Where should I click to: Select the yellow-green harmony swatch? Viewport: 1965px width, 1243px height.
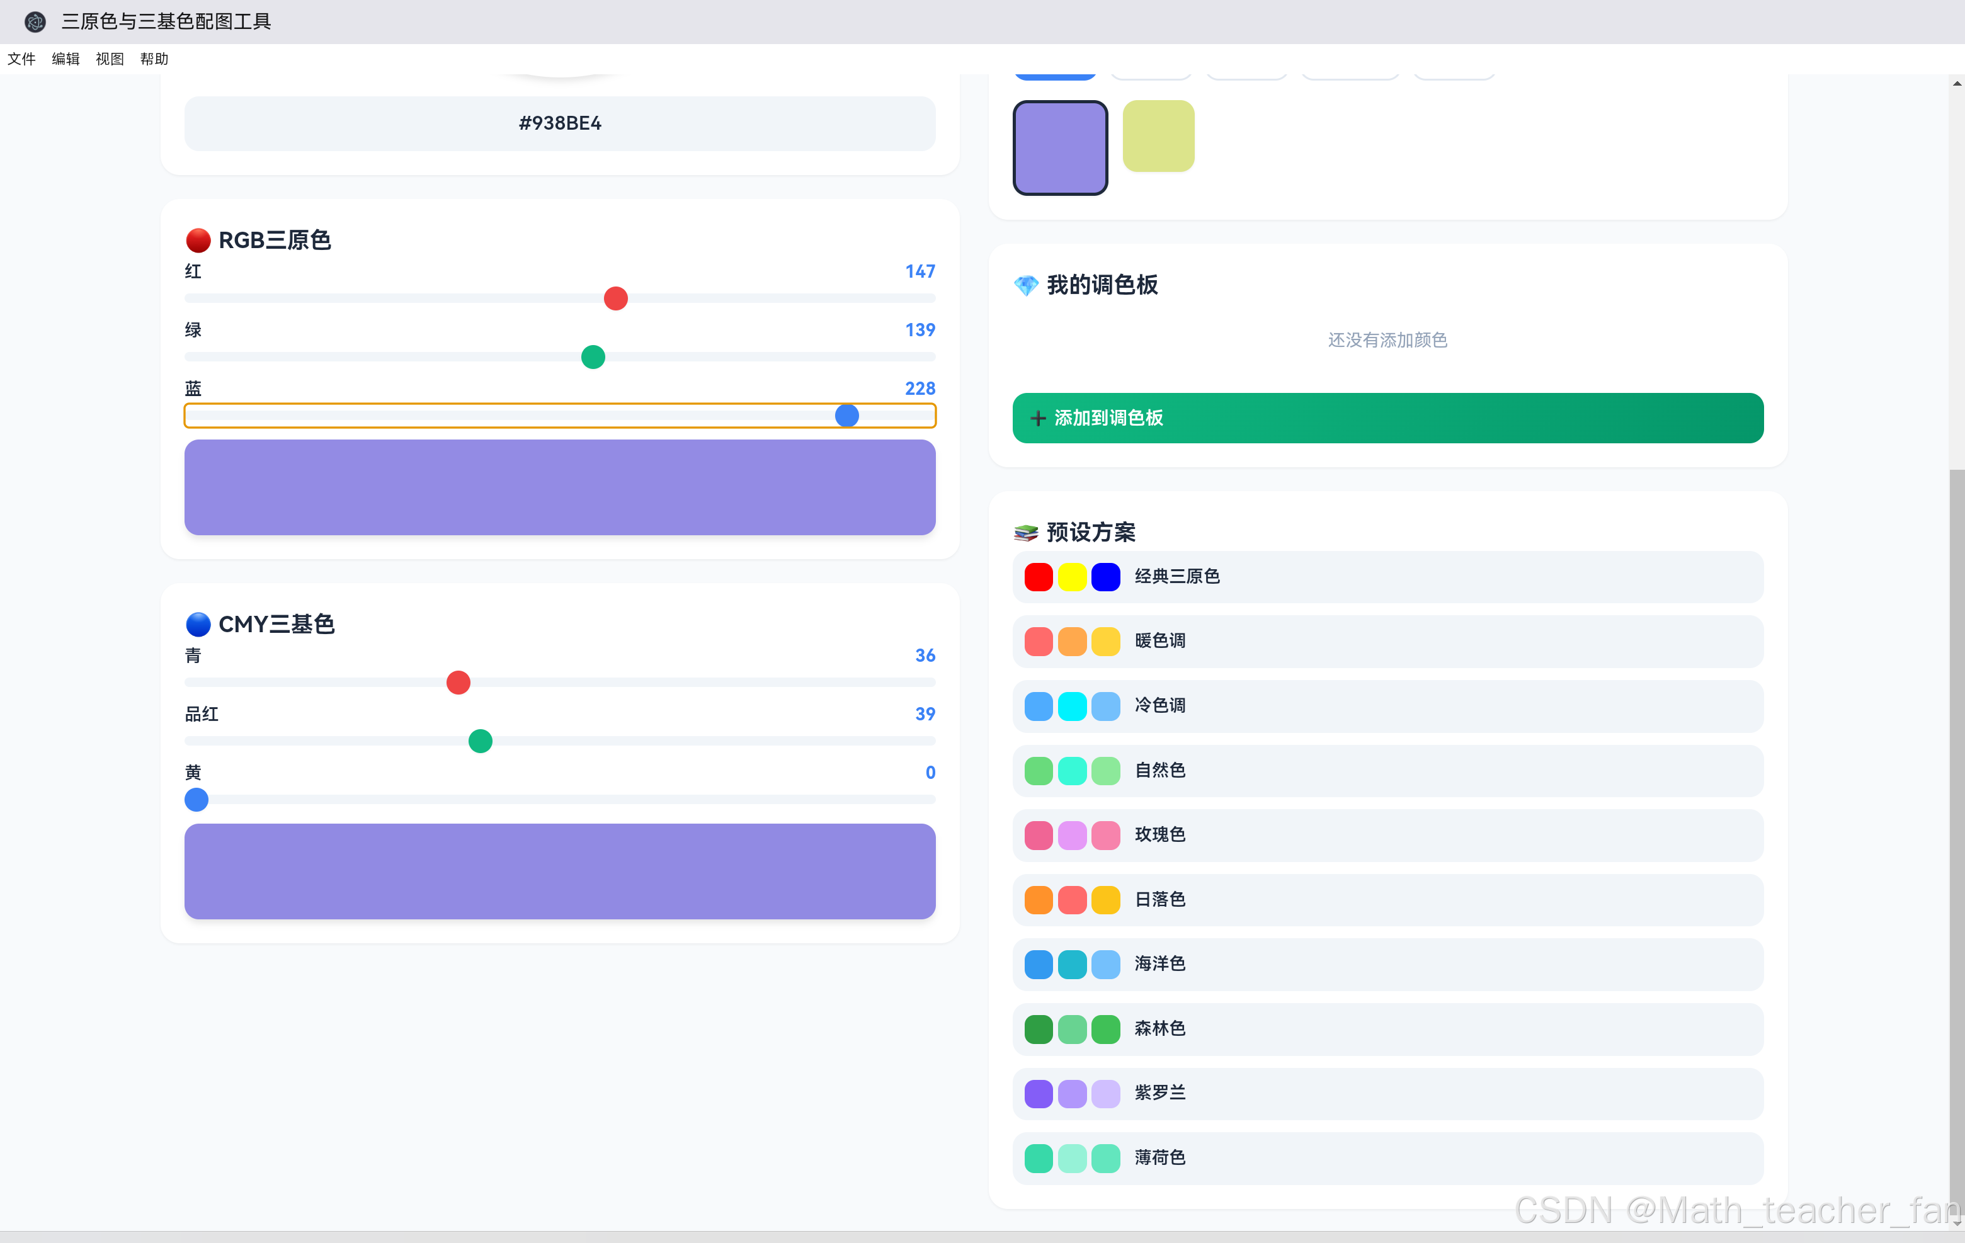(1158, 136)
